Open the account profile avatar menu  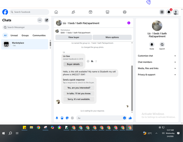[176, 12]
